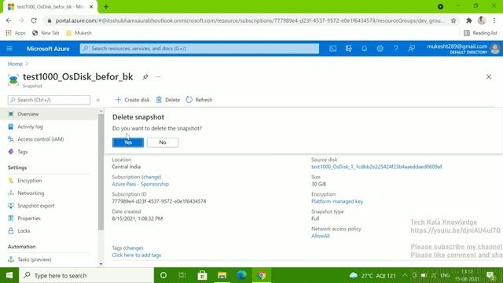Close the snapshot blade with X
Viewport: 503px width, 283px height.
pos(489,77)
